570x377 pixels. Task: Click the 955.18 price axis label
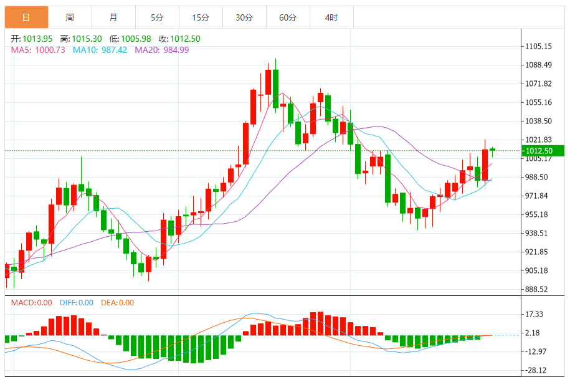(536, 214)
